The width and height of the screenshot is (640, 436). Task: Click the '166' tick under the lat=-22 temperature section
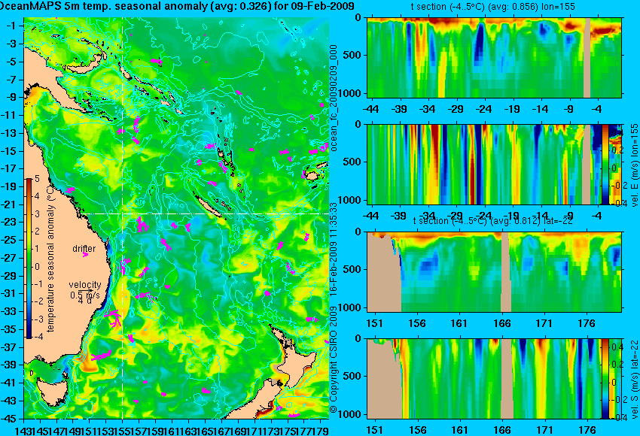[x=501, y=323]
